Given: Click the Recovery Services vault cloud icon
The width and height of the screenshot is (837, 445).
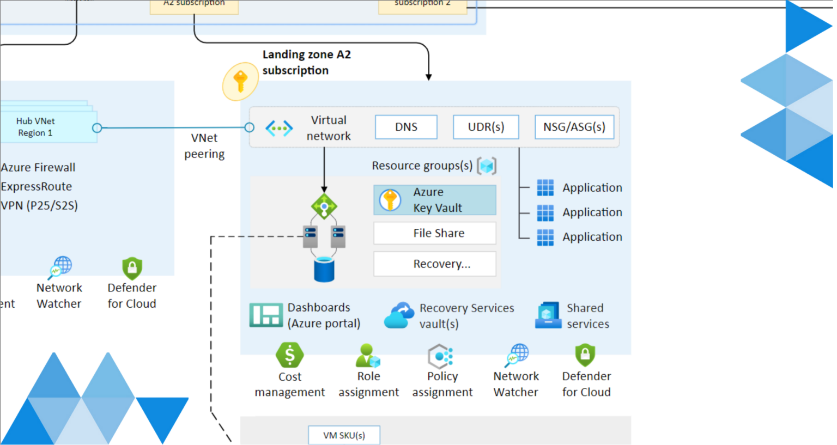Looking at the screenshot, I should [x=399, y=315].
